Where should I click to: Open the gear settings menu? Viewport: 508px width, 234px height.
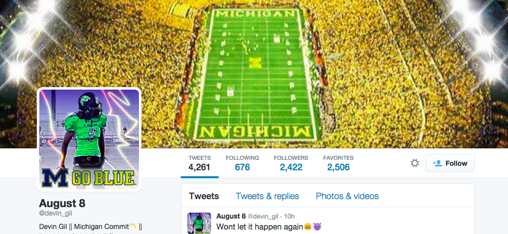(415, 163)
